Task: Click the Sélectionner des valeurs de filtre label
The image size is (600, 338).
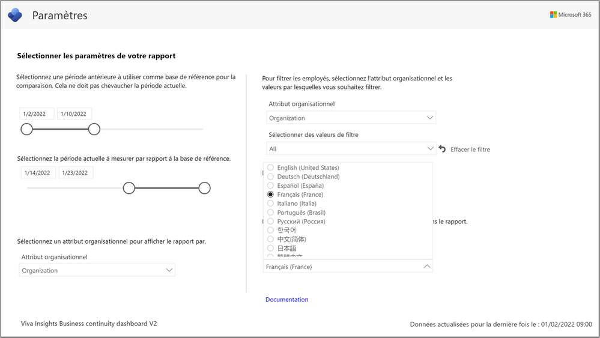Action: tap(314, 134)
